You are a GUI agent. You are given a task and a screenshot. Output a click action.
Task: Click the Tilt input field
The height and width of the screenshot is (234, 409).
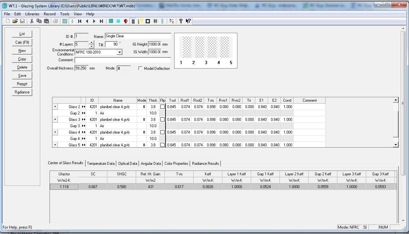pos(112,44)
